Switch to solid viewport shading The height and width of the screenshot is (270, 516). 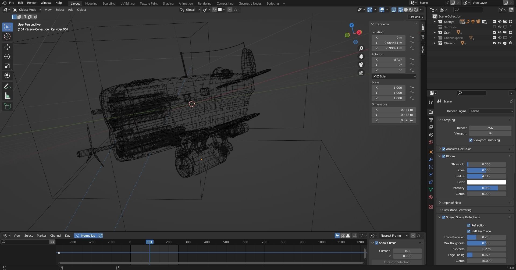(406, 10)
